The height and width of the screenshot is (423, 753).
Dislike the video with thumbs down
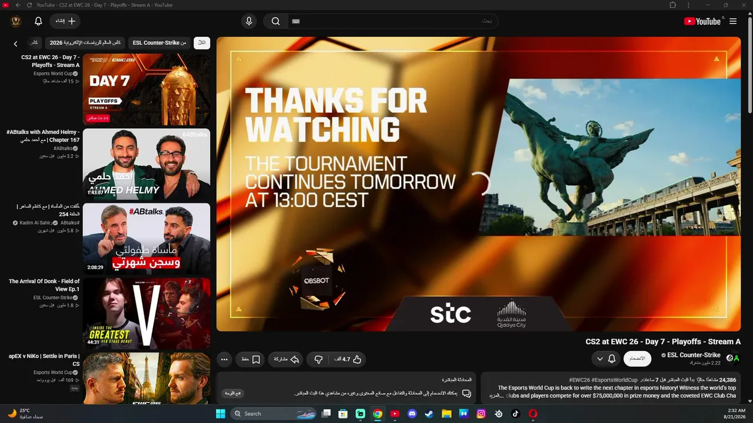(x=319, y=359)
